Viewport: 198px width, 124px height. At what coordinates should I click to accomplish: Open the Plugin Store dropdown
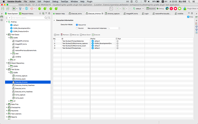[197, 9]
